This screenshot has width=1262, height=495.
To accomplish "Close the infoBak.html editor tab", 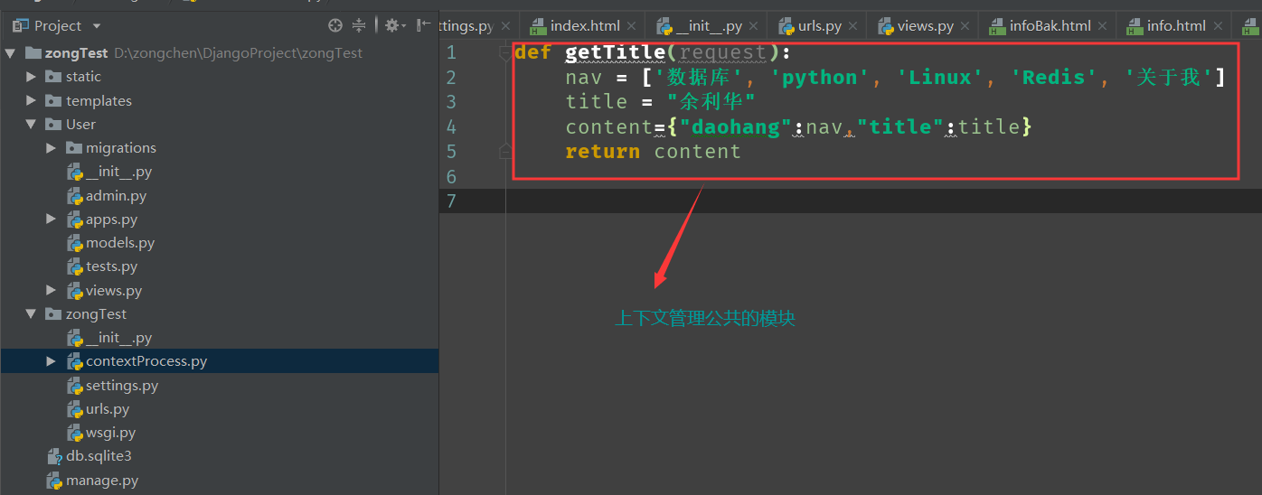I will [x=1102, y=26].
